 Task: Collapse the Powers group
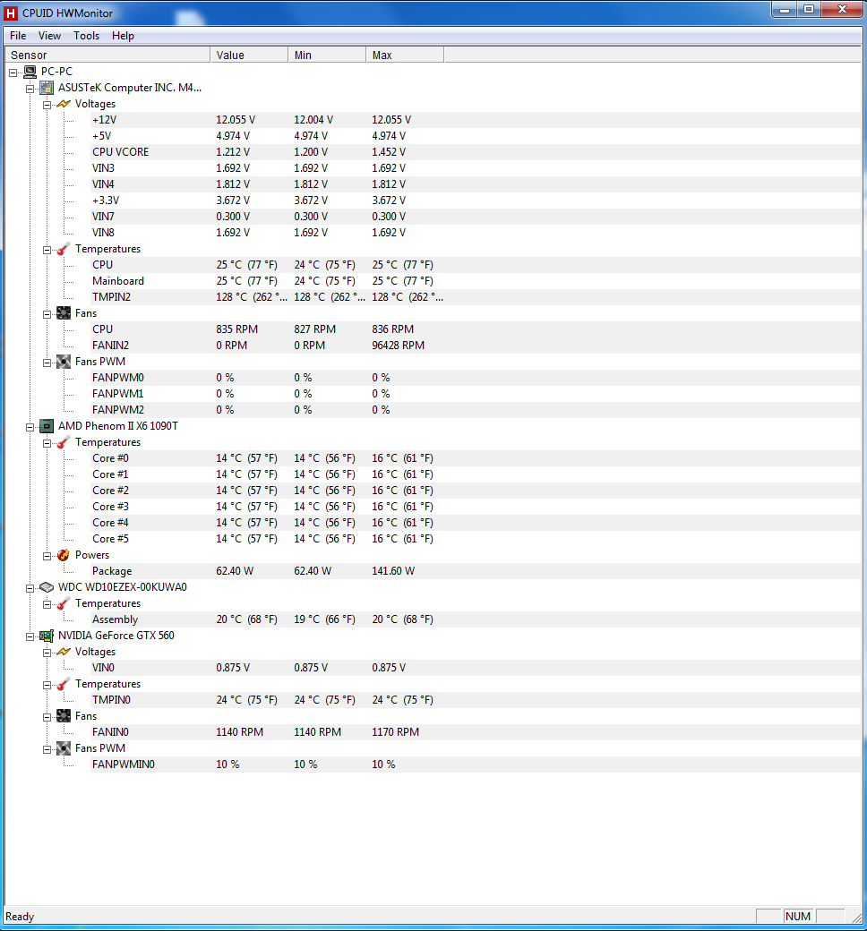47,556
